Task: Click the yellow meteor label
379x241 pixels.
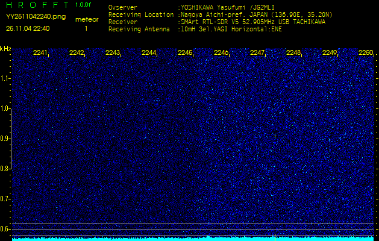Action: tap(86, 19)
